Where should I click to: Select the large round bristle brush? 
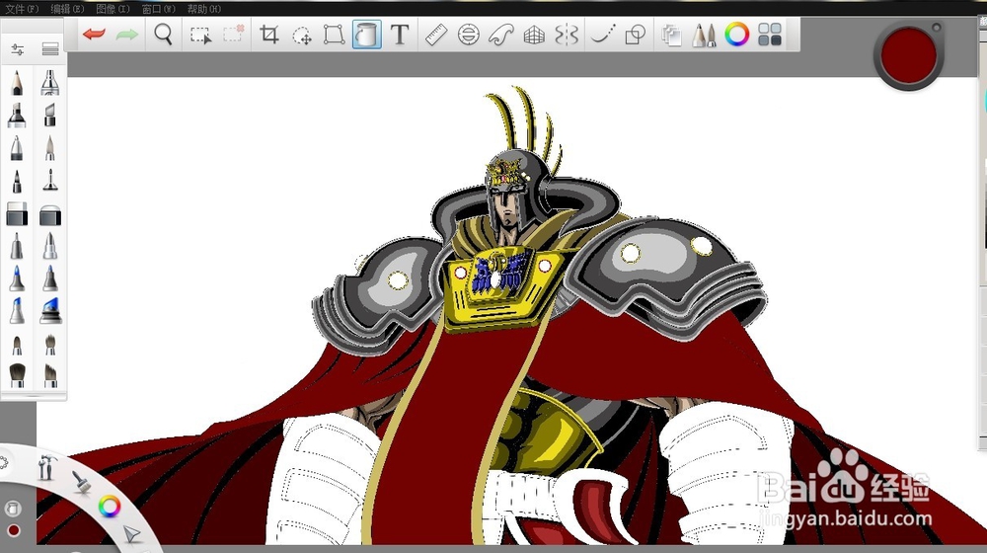17,375
